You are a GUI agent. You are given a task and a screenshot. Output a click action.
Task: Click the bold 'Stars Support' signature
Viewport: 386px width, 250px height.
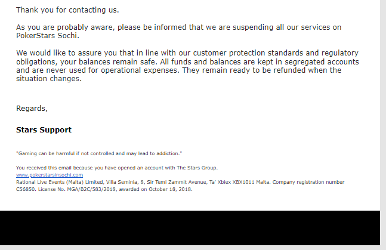44,129
